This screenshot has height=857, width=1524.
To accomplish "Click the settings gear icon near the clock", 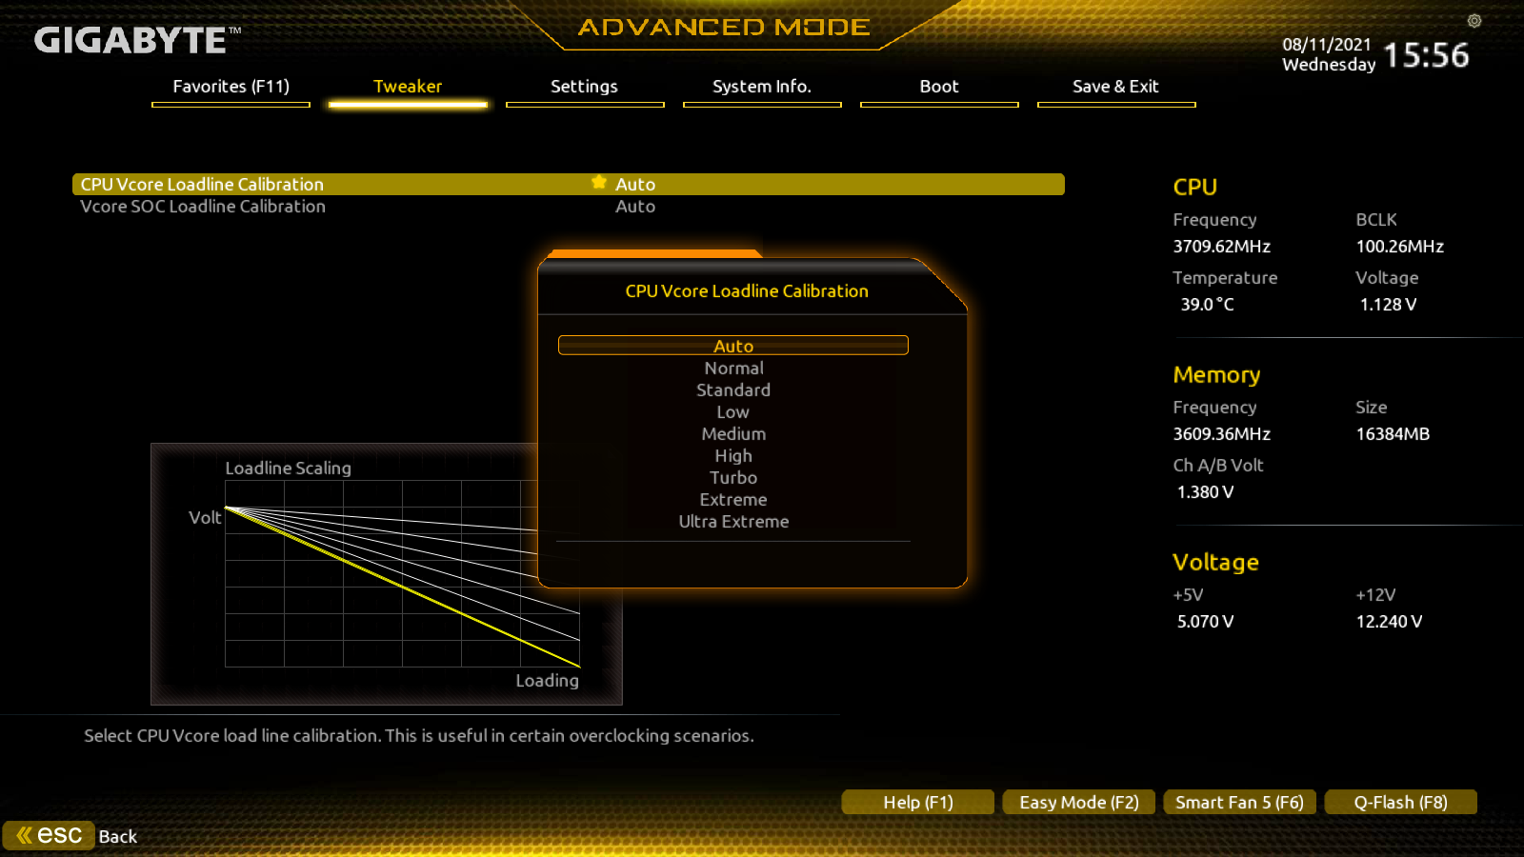I will (x=1474, y=21).
